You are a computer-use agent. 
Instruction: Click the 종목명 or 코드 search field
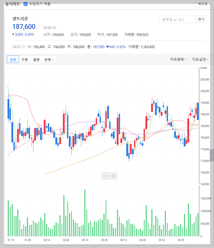177,20
